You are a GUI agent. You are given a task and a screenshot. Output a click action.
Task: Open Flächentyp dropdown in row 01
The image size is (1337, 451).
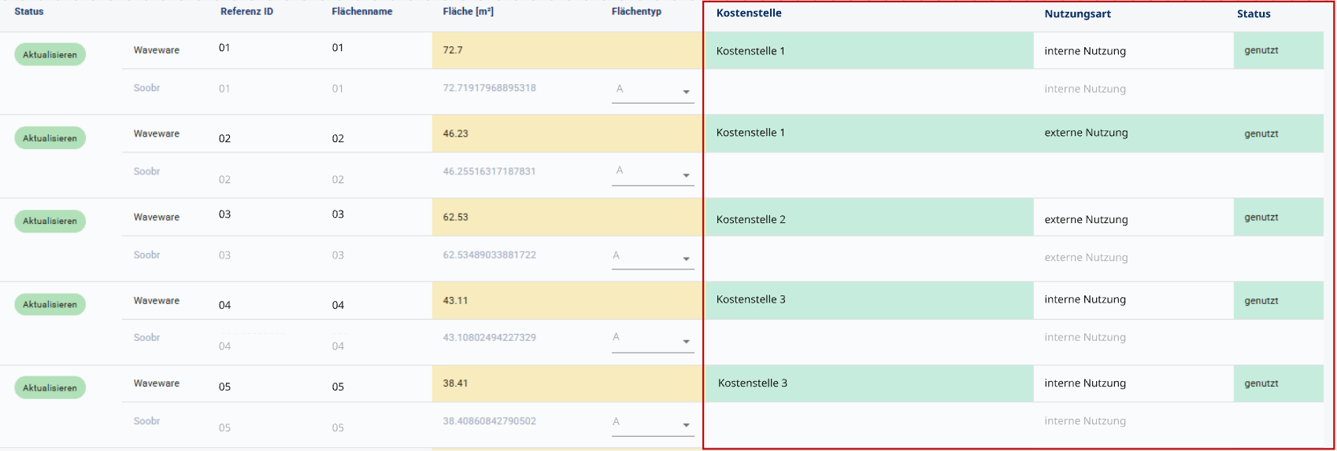(x=653, y=90)
